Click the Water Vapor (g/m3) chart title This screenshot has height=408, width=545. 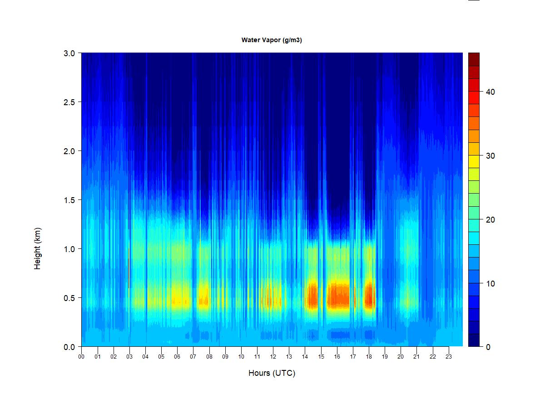(272, 40)
